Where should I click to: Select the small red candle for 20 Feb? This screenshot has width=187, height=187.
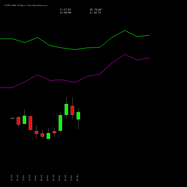coord(42,135)
